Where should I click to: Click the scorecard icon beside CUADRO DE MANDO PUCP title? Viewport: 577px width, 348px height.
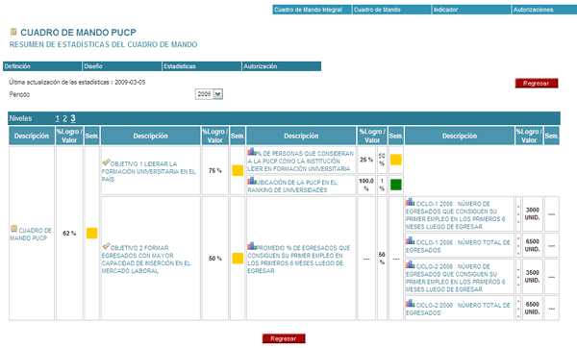pyautogui.click(x=13, y=32)
